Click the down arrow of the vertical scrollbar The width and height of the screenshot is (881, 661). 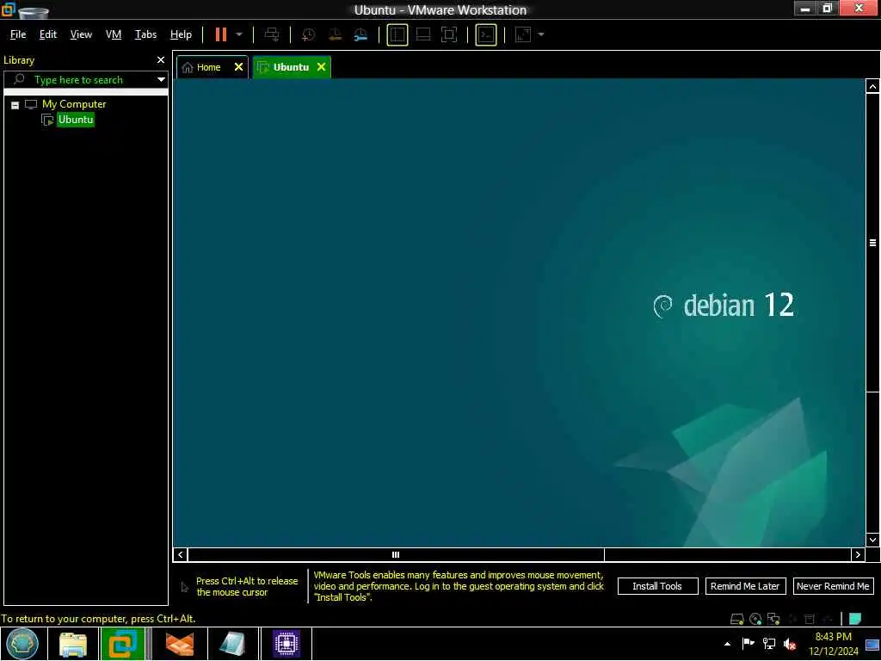(872, 540)
